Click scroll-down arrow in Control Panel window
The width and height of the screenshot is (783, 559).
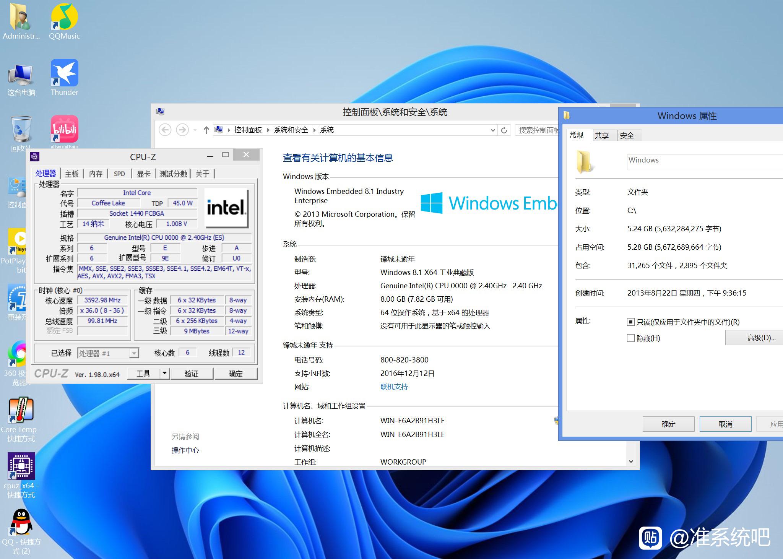[x=631, y=461]
